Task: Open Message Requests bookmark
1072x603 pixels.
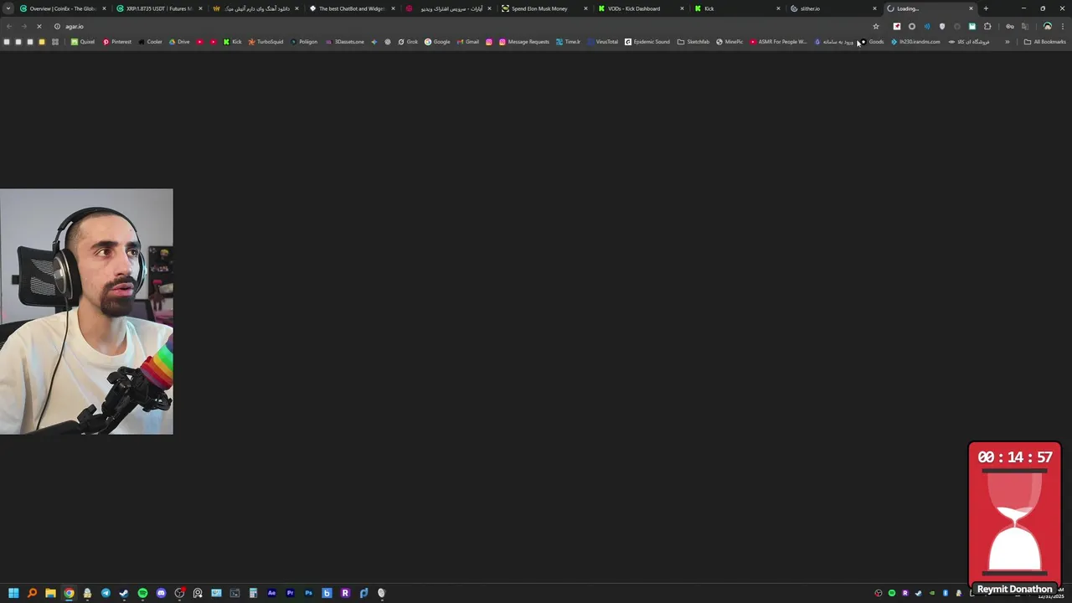Action: (x=523, y=42)
